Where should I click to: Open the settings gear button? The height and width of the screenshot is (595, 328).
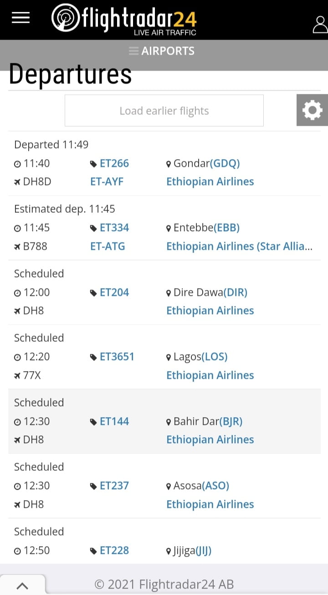coord(312,110)
